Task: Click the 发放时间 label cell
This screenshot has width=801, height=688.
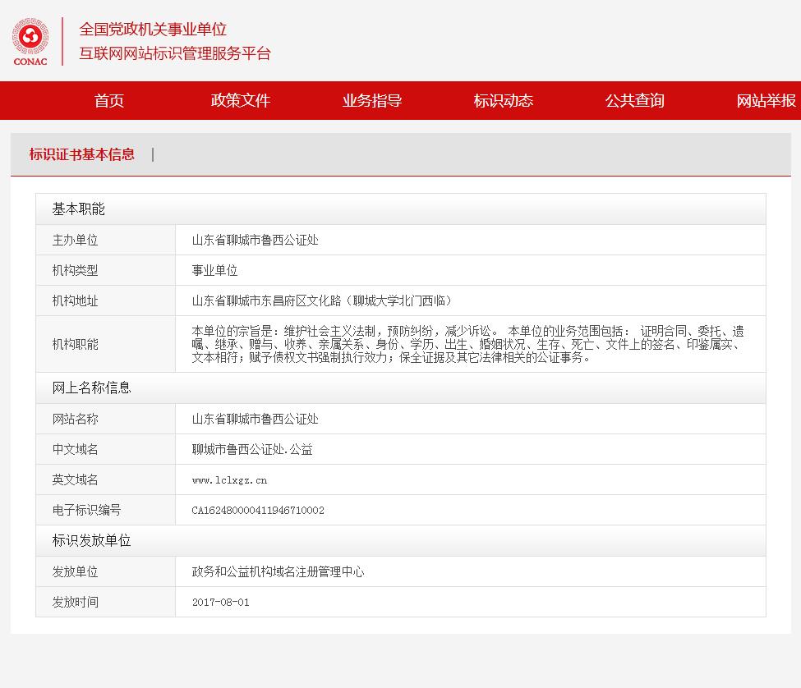Action: (x=106, y=602)
